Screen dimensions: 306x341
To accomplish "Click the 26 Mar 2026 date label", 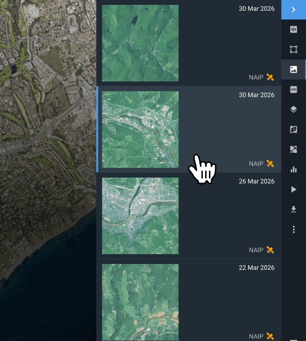I will pos(256,181).
